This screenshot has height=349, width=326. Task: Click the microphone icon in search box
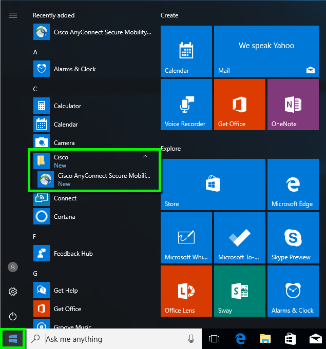tap(191, 339)
